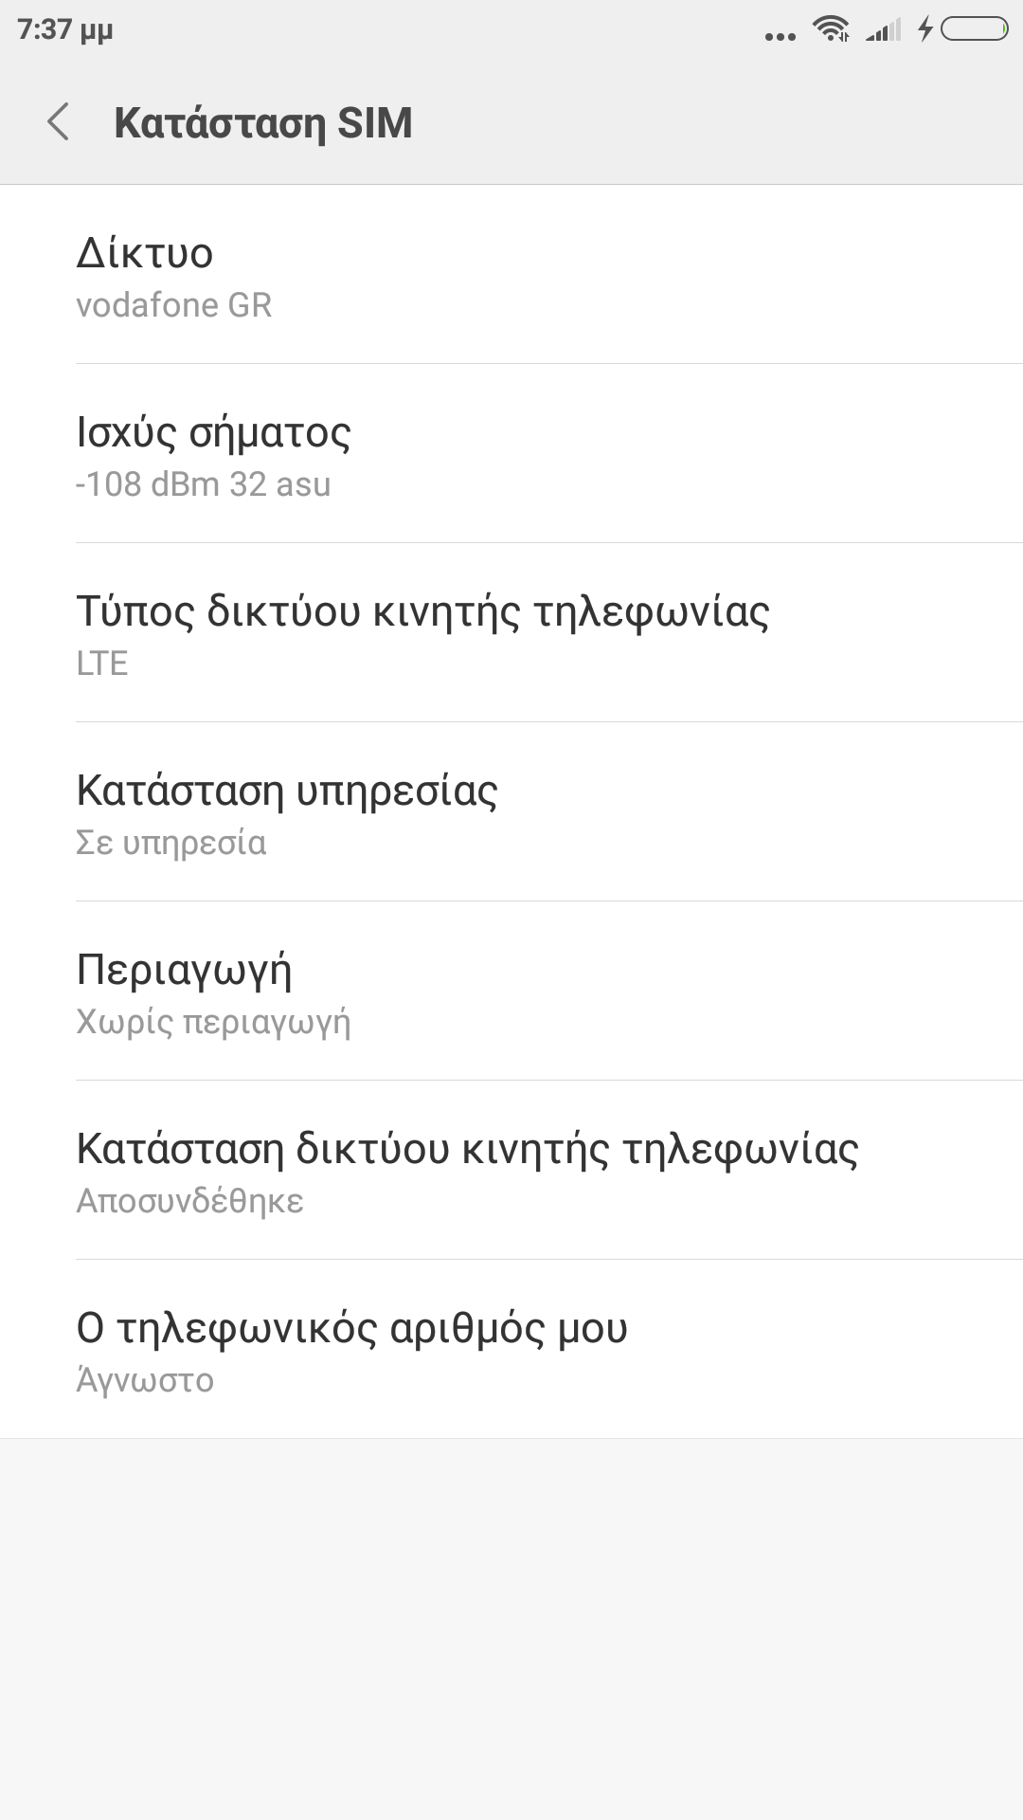Tap the clock showing 7:37 μμ

[65, 29]
